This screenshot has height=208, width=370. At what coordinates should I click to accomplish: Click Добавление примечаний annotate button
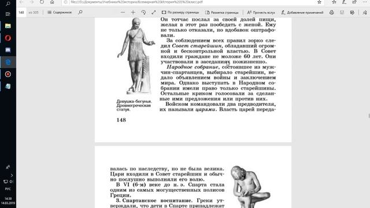click(302, 12)
